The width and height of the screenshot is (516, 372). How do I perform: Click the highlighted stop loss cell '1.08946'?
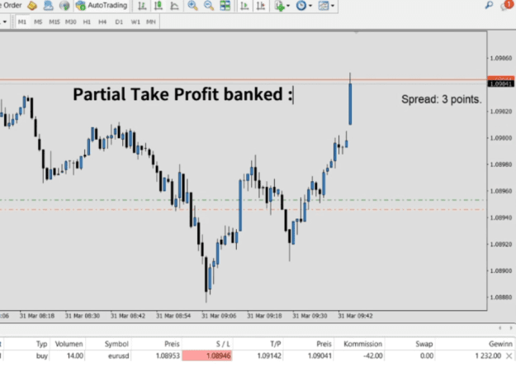pos(207,355)
